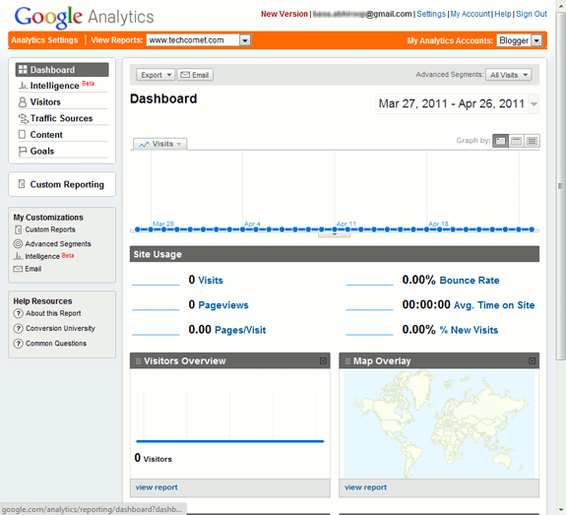Image resolution: width=566 pixels, height=515 pixels.
Task: Click the Custom Reporting document icon
Action: click(22, 184)
